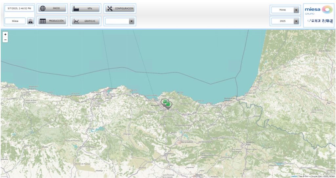The height and width of the screenshot is (178, 336).
Task: Click the Balmaseda label on the map
Action: coord(152,112)
